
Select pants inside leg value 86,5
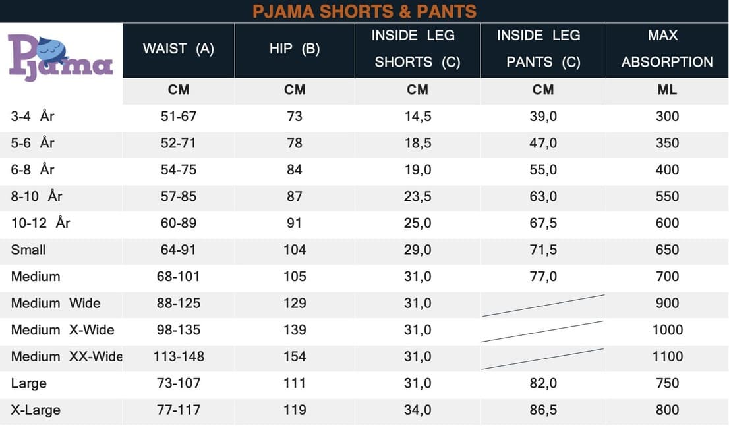(543, 410)
